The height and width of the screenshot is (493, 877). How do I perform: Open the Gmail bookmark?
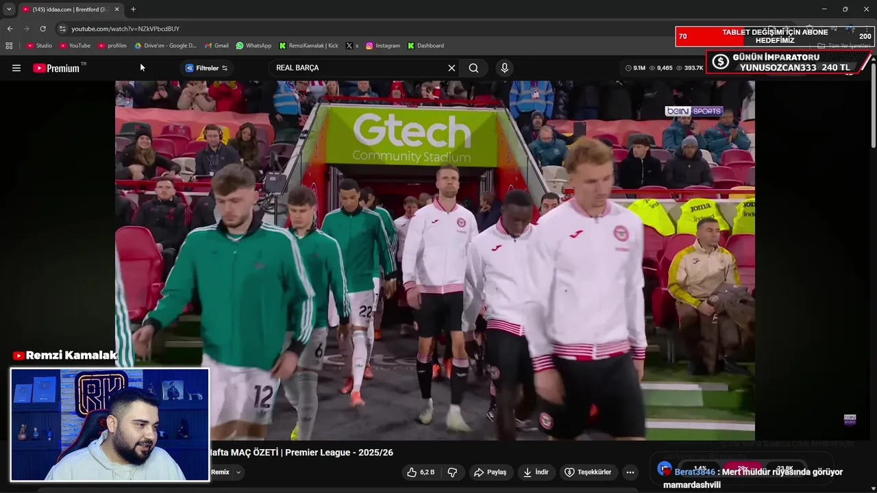pyautogui.click(x=217, y=46)
